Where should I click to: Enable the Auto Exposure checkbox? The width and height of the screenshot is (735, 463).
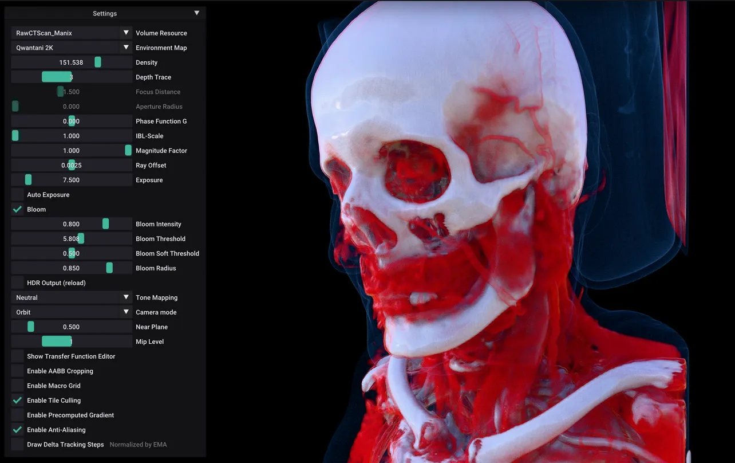pos(17,194)
